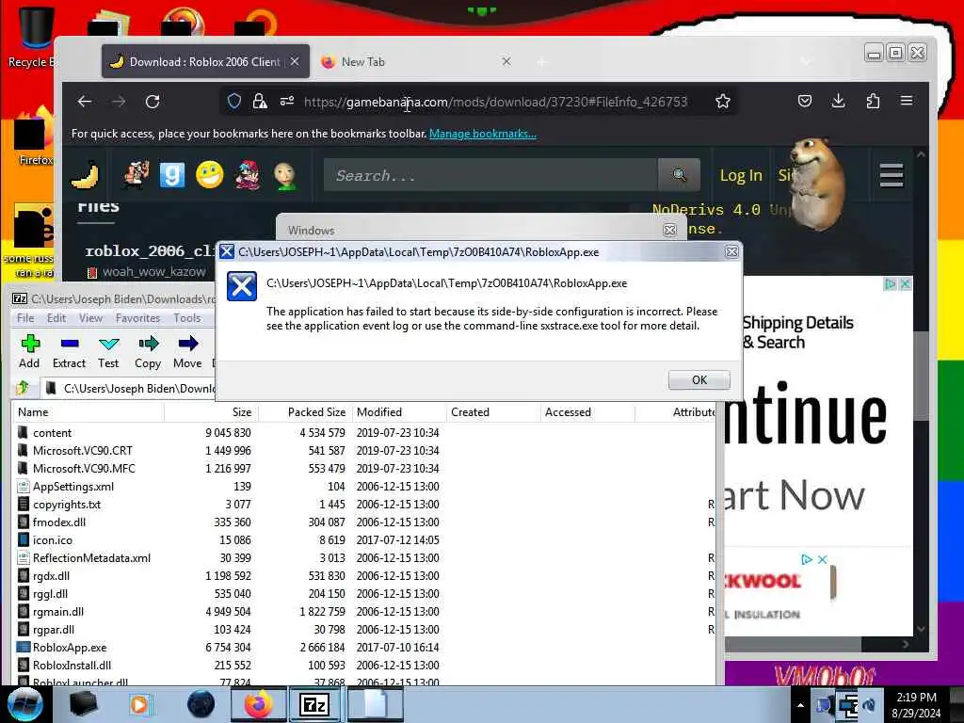Select rgmain.dll in the archive
The height and width of the screenshot is (723, 964).
pos(362,612)
